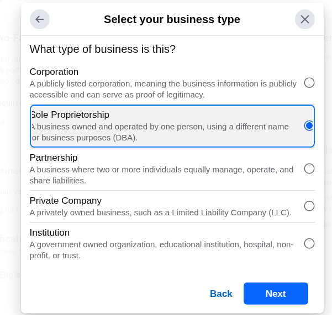Click the Sole Proprietorship option title
This screenshot has width=332, height=315.
coord(70,115)
